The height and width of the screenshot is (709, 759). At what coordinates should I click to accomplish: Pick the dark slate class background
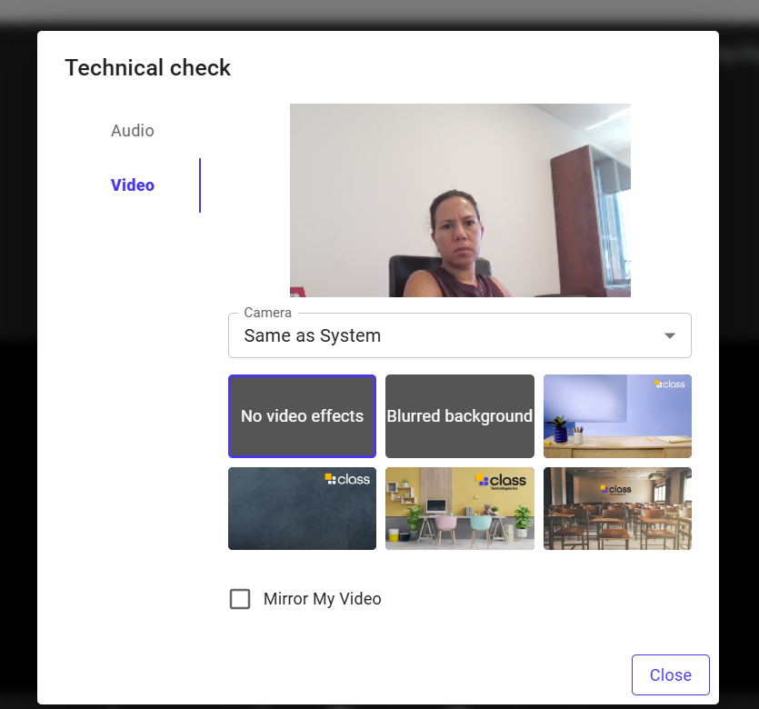[x=302, y=508]
